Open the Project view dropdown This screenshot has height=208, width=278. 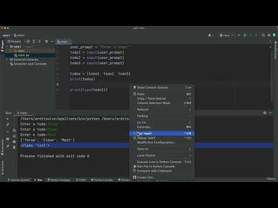point(16,42)
